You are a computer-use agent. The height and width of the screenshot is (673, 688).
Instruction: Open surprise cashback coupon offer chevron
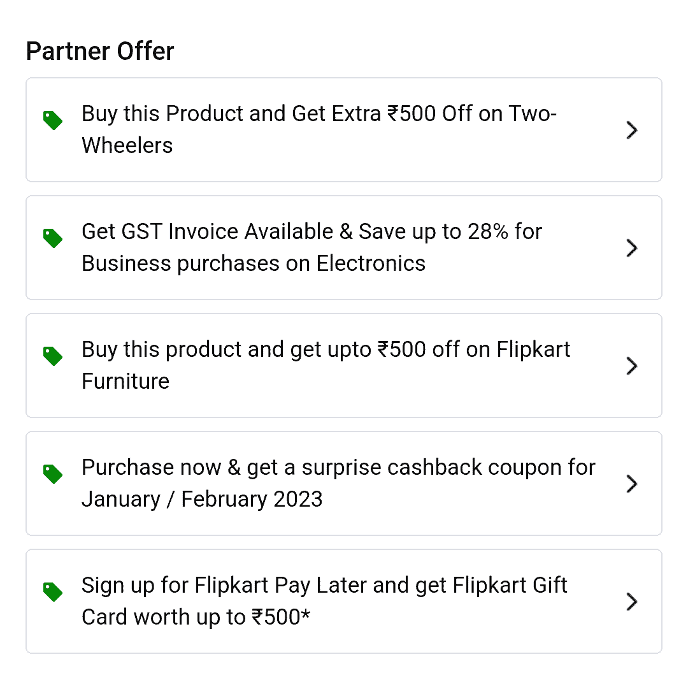pyautogui.click(x=631, y=484)
